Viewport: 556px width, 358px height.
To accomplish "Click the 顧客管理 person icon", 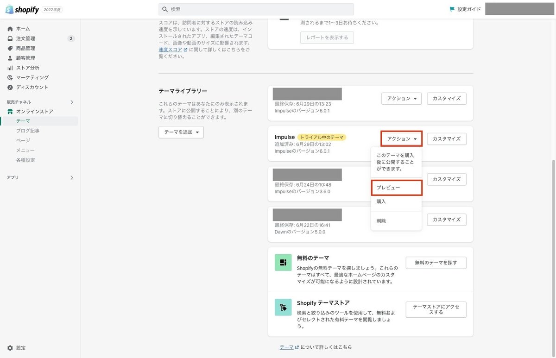I will 10,58.
